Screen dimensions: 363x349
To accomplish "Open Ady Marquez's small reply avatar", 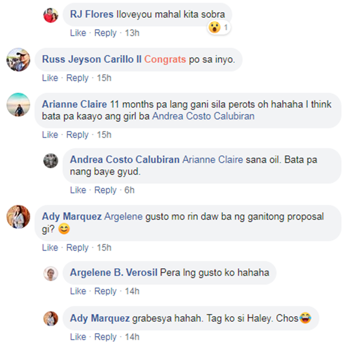I will click(x=51, y=319).
